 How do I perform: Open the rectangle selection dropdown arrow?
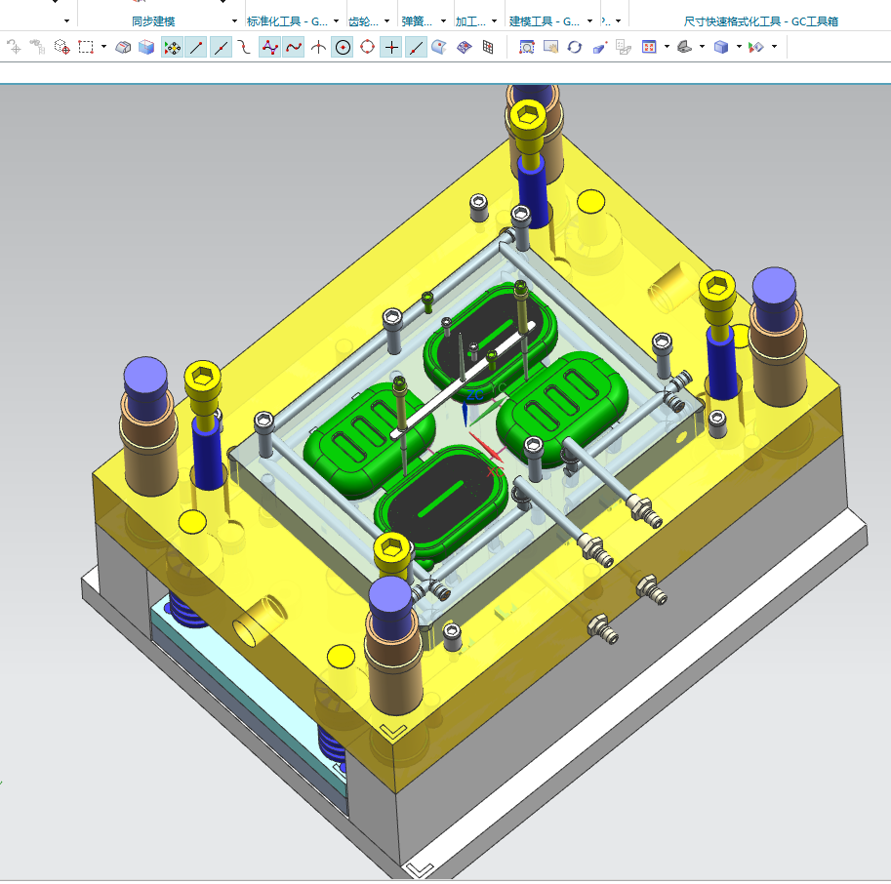pyautogui.click(x=103, y=47)
